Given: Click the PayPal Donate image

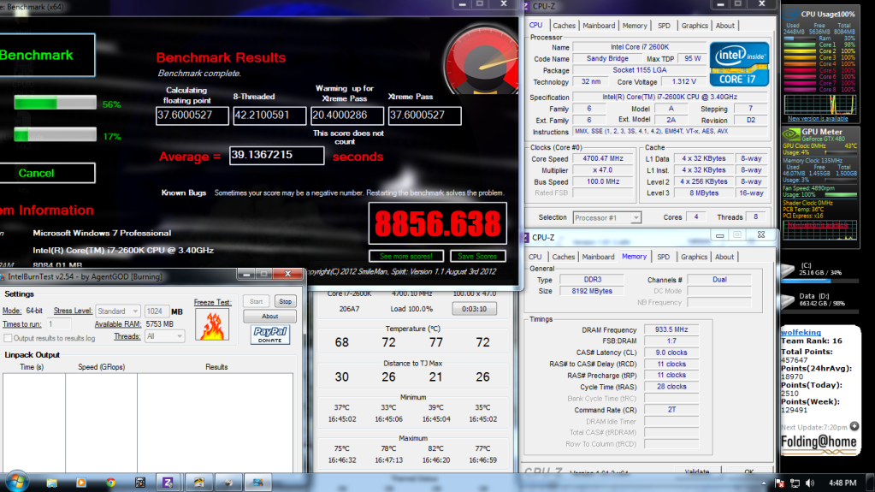Looking at the screenshot, I should 270,335.
